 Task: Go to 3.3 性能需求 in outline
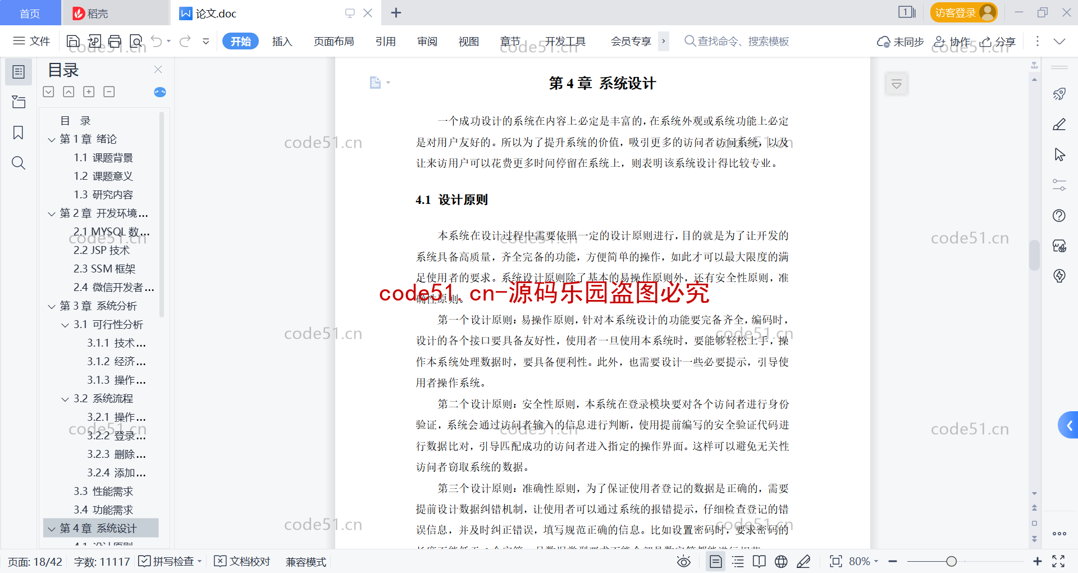point(103,492)
